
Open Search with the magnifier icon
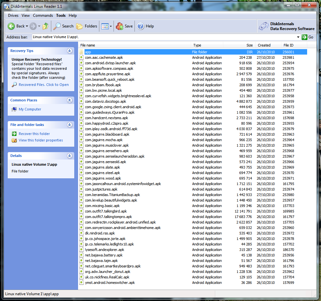[x=57, y=26]
